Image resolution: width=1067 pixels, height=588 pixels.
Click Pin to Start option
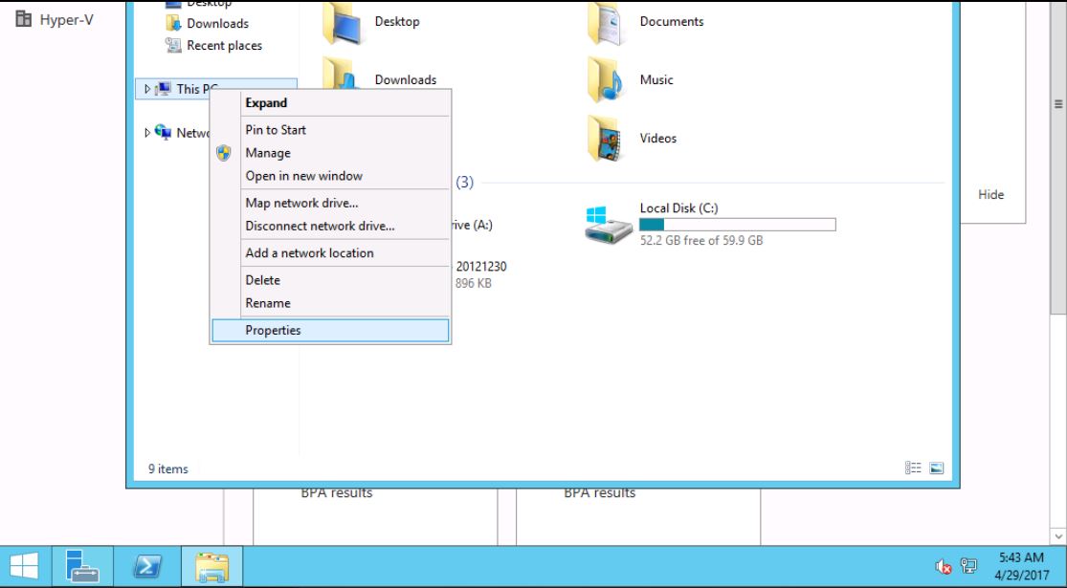(x=276, y=130)
